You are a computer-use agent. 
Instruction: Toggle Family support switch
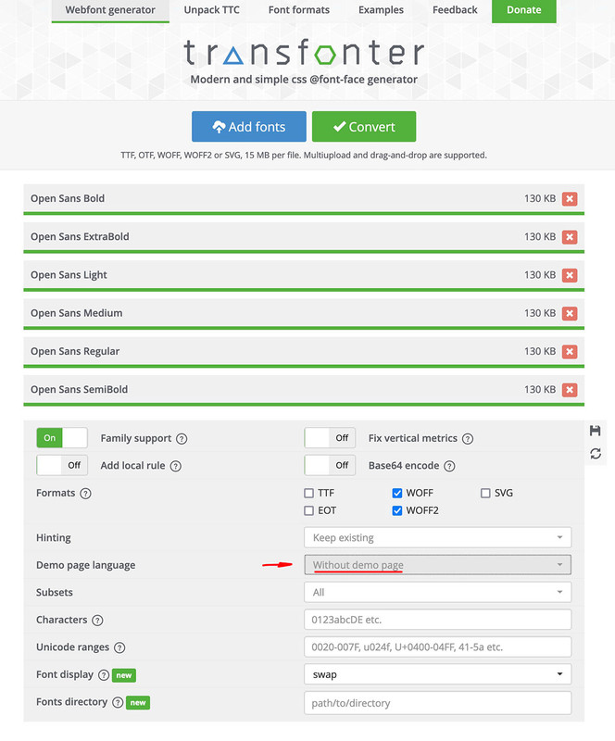coord(62,438)
